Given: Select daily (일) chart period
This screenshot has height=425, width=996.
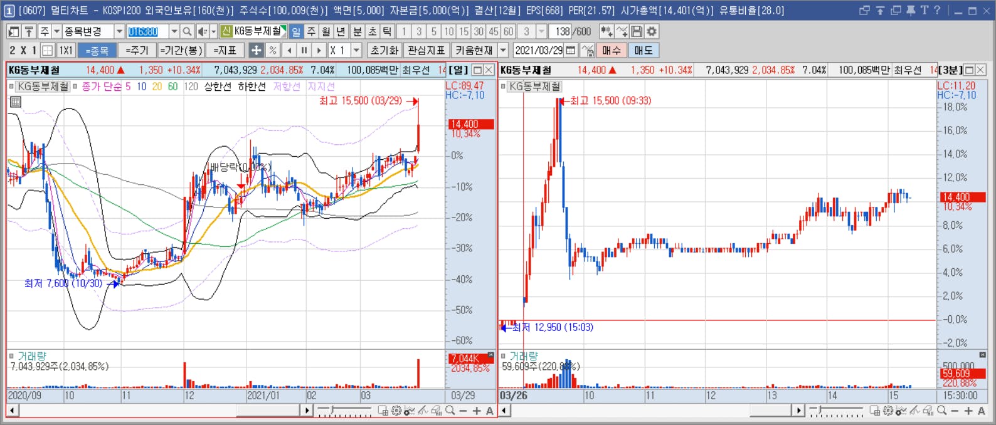Looking at the screenshot, I should click(x=296, y=31).
